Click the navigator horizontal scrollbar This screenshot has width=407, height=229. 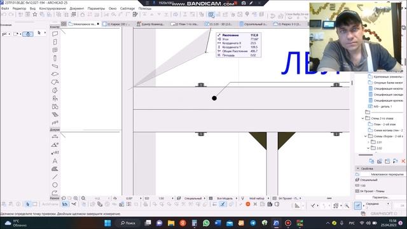pos(366,155)
